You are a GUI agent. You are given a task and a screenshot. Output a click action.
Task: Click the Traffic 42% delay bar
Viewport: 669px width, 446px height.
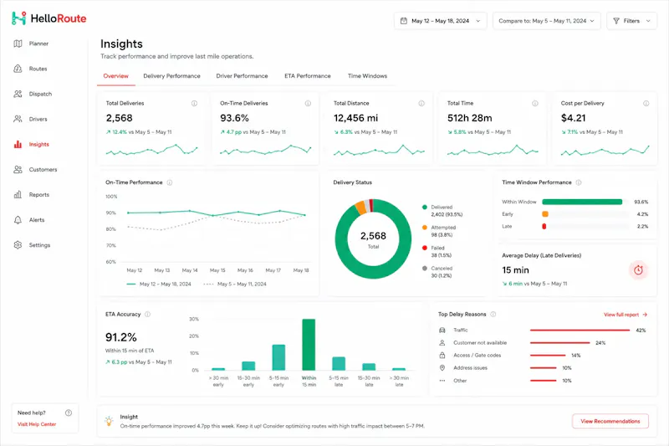pos(580,330)
